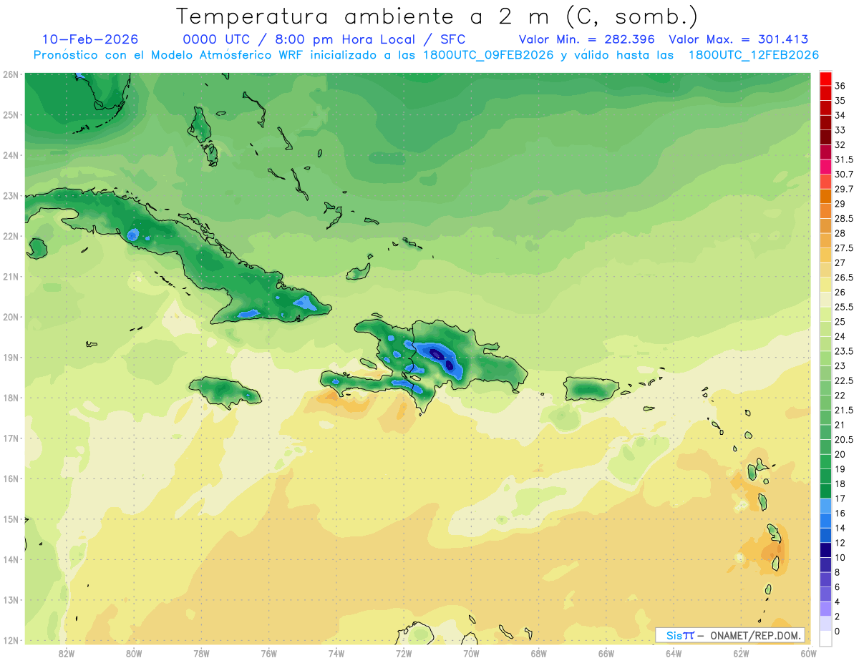The height and width of the screenshot is (663, 859).
Task: Select the color bar segment between 27 and 27.5
Action: (x=825, y=255)
